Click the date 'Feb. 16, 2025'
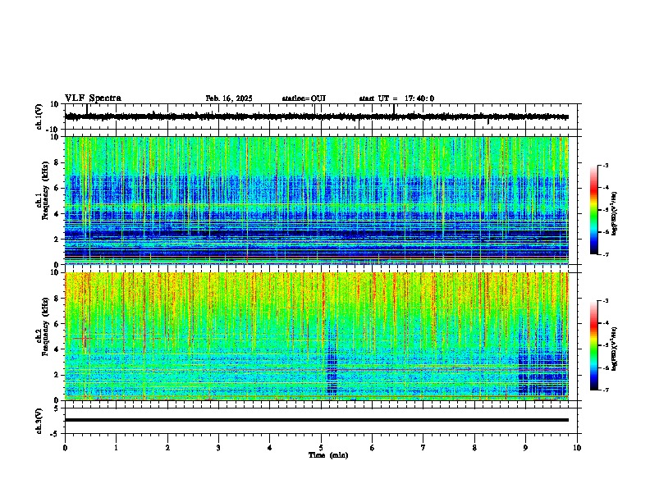650x502 pixels. [x=229, y=98]
